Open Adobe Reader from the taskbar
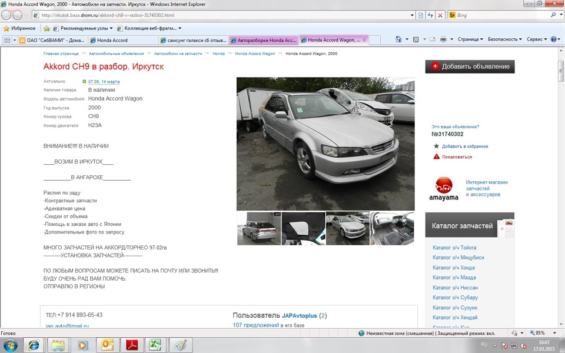This screenshot has width=565, height=353. [x=132, y=345]
